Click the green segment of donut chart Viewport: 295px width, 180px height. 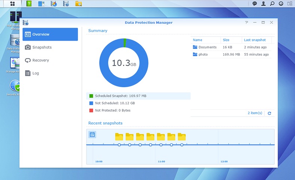pyautogui.click(x=125, y=43)
